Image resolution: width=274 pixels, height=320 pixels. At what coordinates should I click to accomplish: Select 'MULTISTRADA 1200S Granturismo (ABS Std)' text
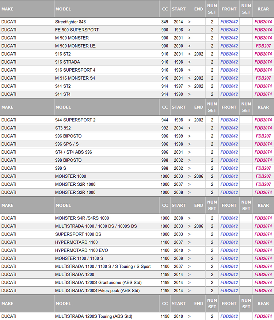(x=98, y=283)
